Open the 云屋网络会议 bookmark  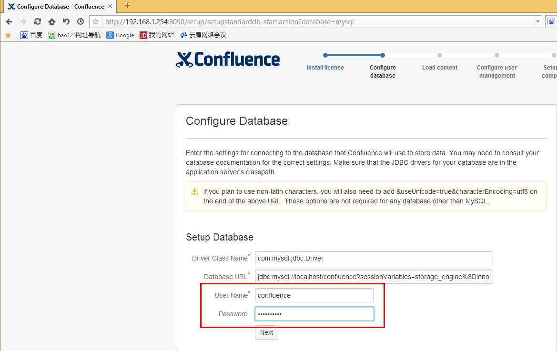(203, 35)
